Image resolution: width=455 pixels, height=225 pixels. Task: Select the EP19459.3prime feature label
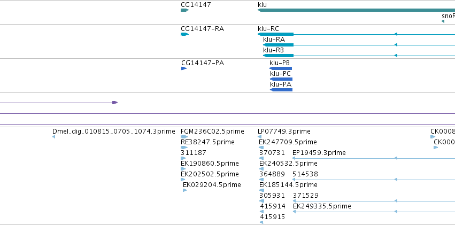319,152
